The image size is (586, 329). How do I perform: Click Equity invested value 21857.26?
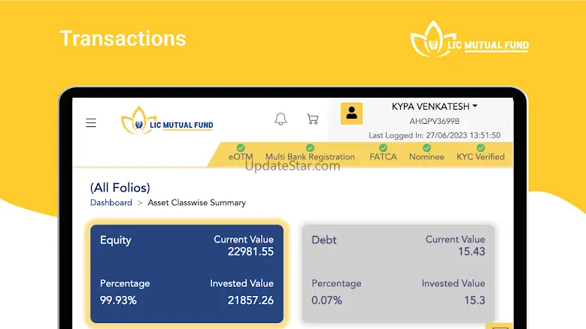pyautogui.click(x=250, y=300)
